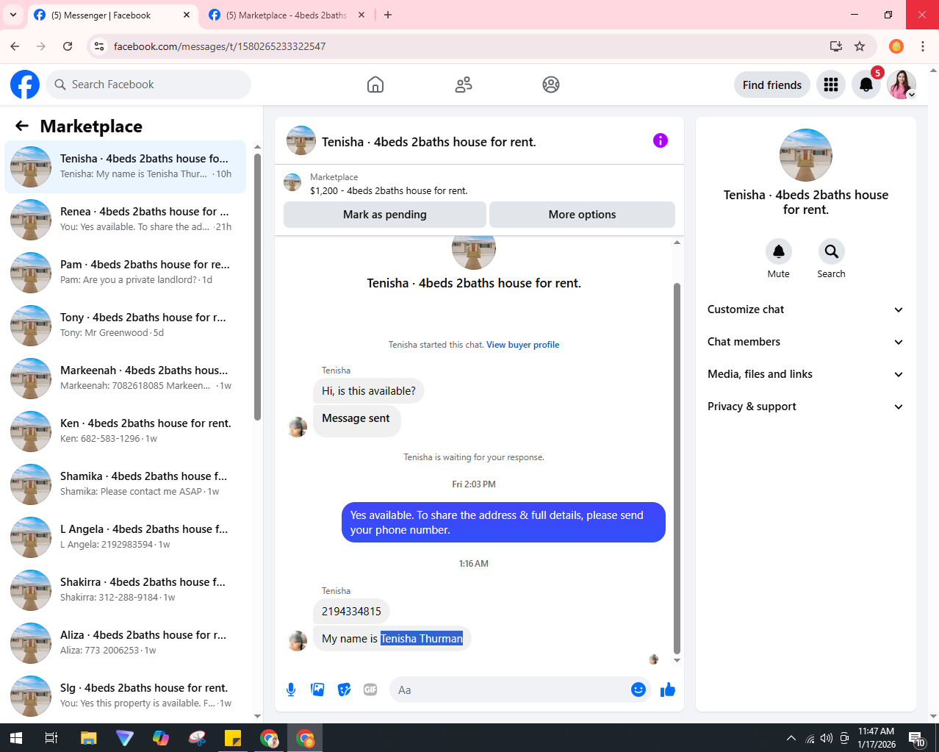
Task: Open the Shamika conversation
Action: click(126, 484)
